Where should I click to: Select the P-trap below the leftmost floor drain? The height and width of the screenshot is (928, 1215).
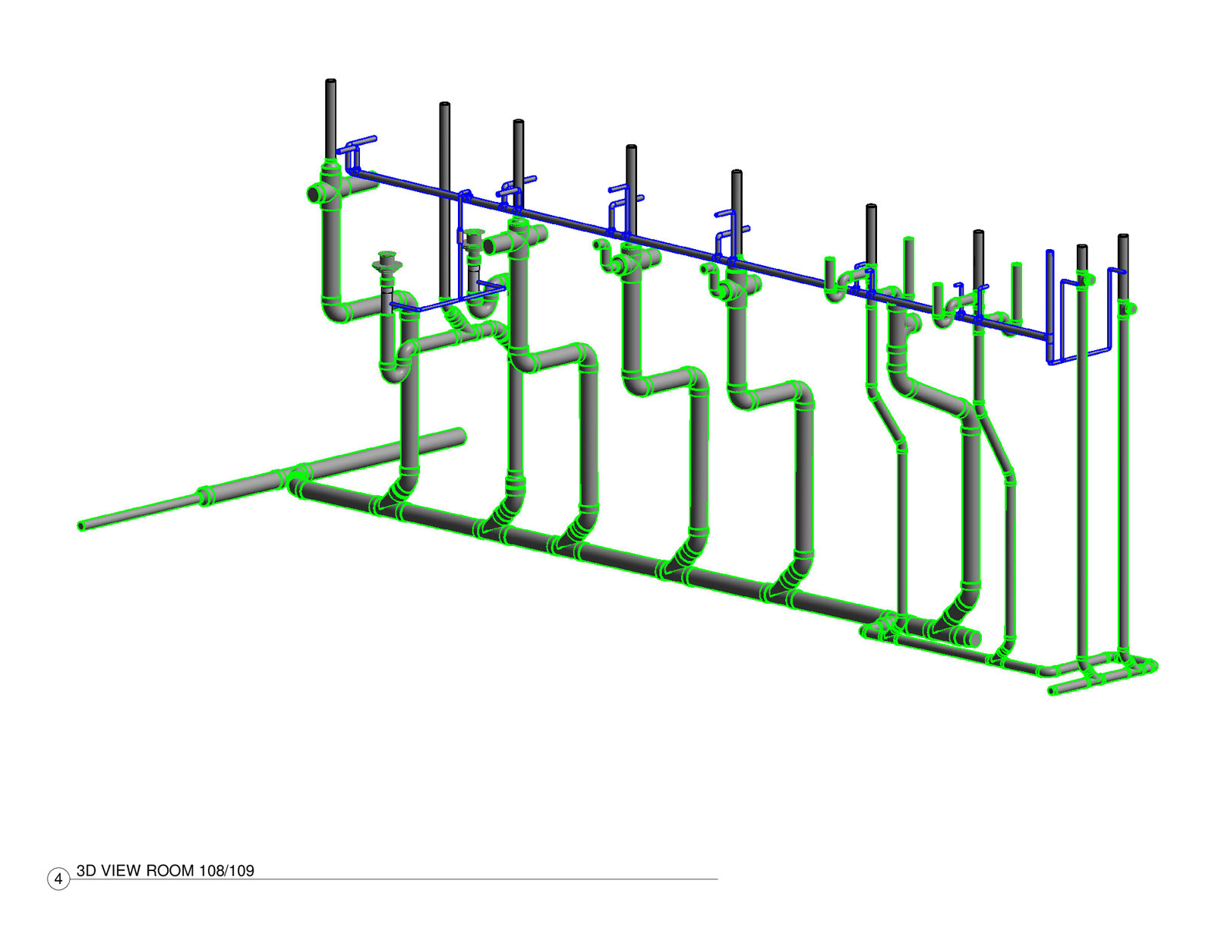[395, 371]
